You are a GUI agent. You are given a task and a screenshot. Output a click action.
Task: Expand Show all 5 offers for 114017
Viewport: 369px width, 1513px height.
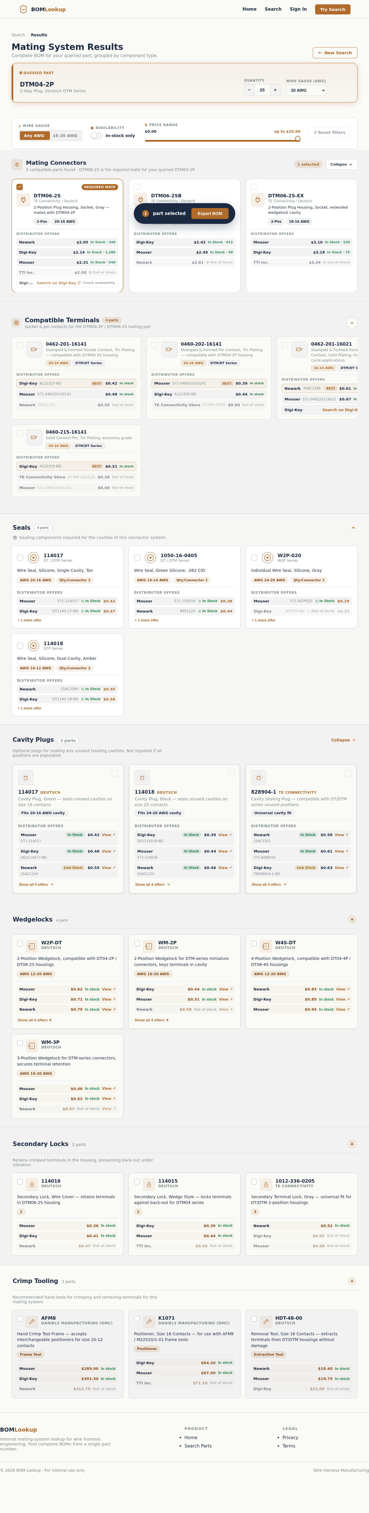click(x=36, y=884)
